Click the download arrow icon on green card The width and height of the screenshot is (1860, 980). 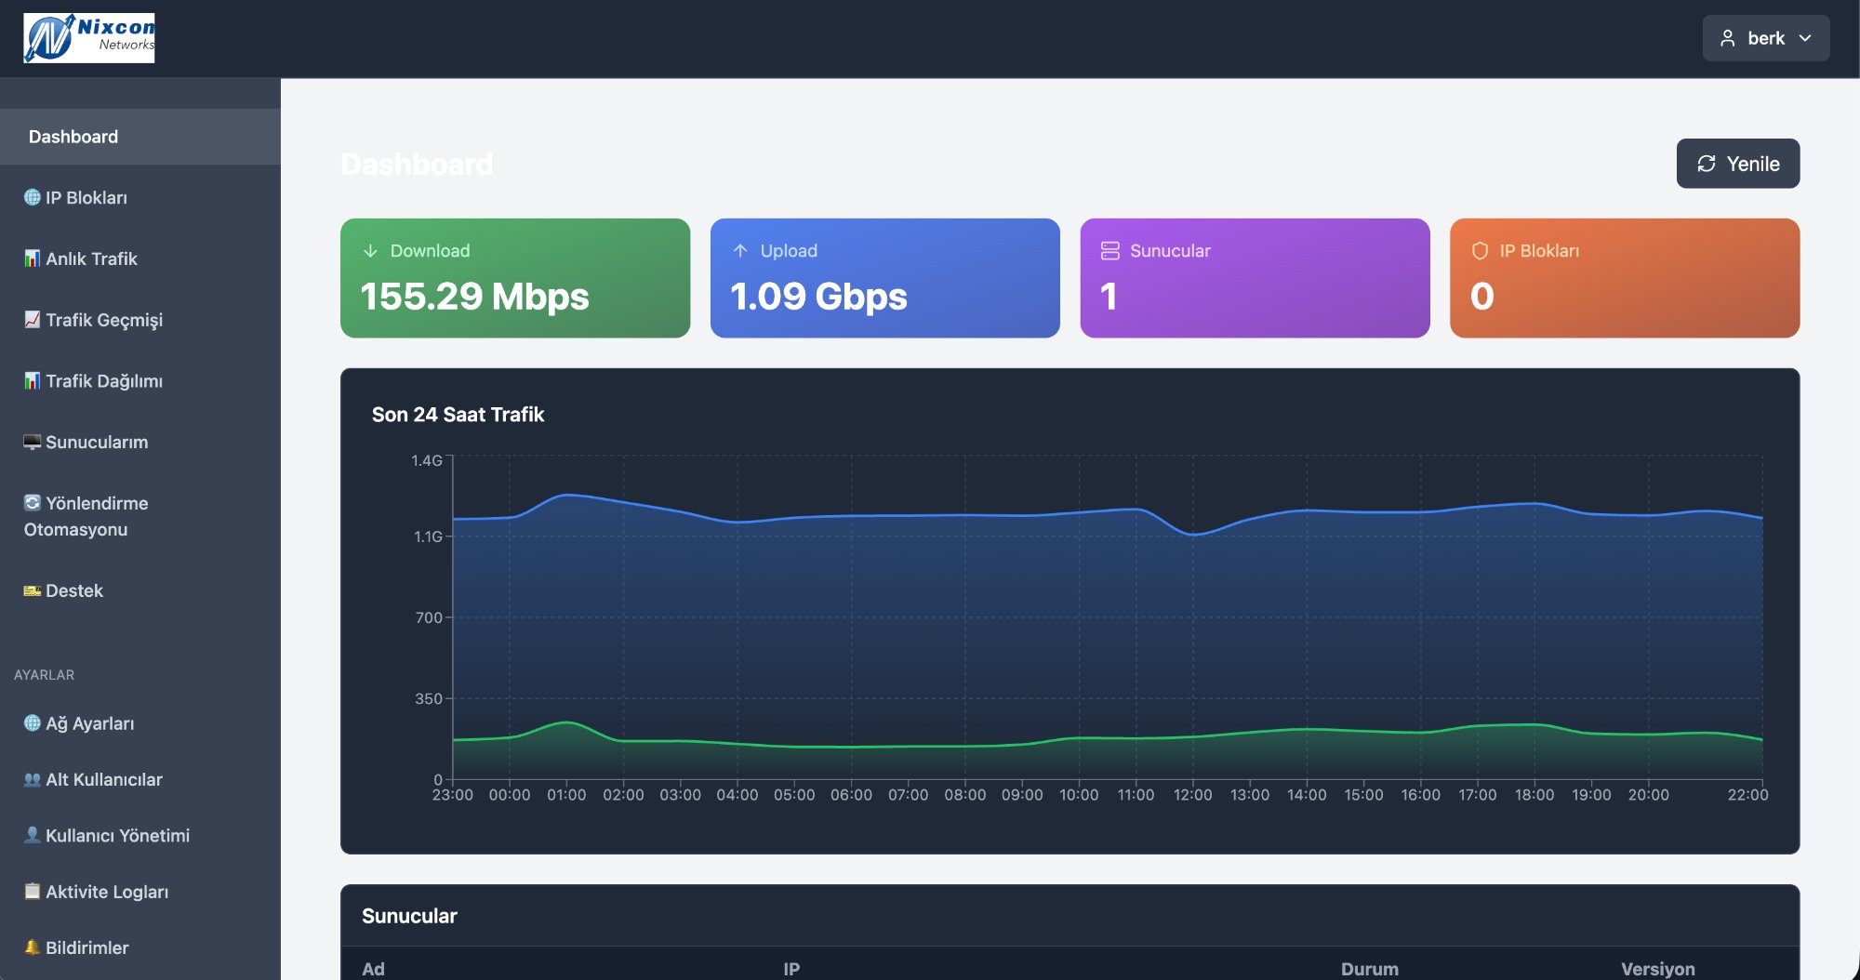(370, 249)
